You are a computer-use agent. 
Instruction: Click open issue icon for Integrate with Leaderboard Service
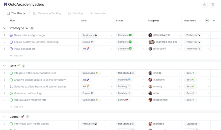11,73
